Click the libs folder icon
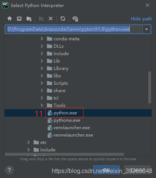The width and height of the screenshot is (156, 178). click(x=50, y=76)
